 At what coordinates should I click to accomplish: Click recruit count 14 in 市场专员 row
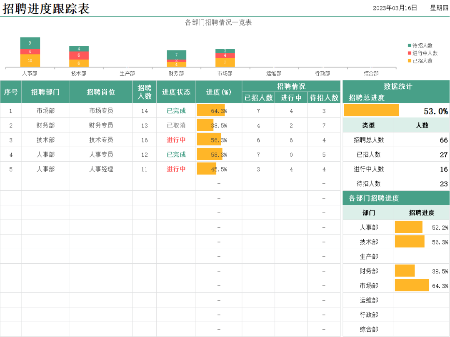pyautogui.click(x=144, y=111)
